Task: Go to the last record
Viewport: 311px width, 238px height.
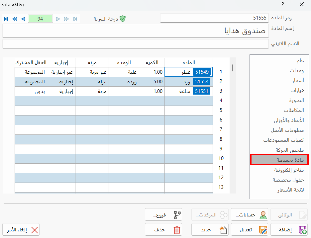Action: [75, 19]
